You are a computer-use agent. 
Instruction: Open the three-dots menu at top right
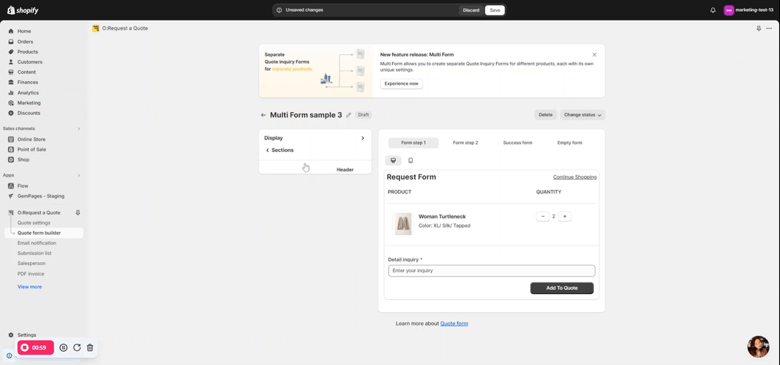click(769, 28)
